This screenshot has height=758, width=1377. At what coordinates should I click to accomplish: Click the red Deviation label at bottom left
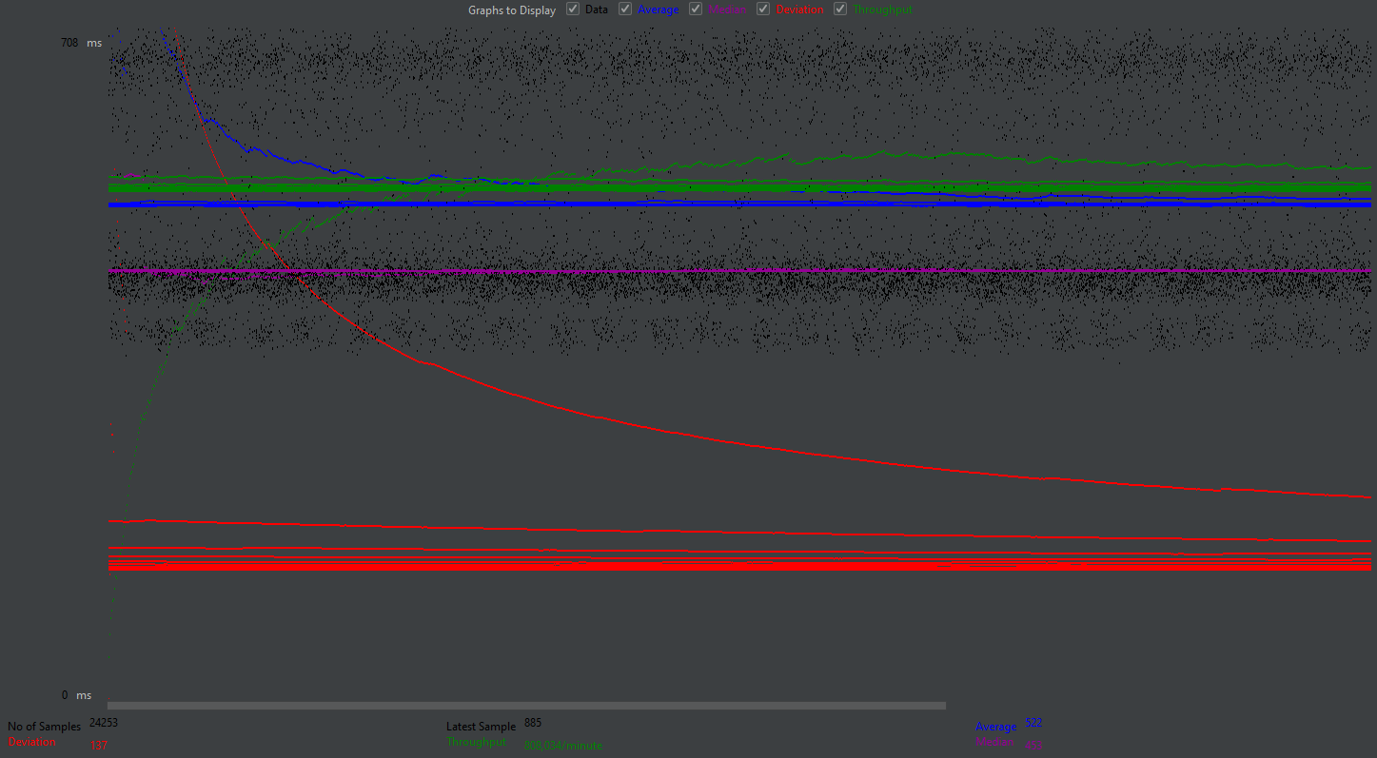coord(32,742)
